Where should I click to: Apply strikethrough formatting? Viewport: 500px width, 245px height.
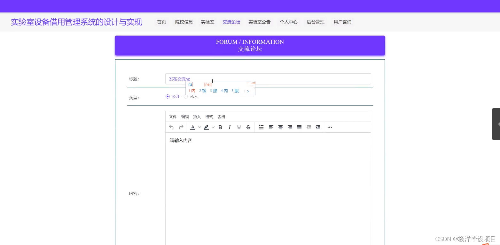tap(248, 127)
